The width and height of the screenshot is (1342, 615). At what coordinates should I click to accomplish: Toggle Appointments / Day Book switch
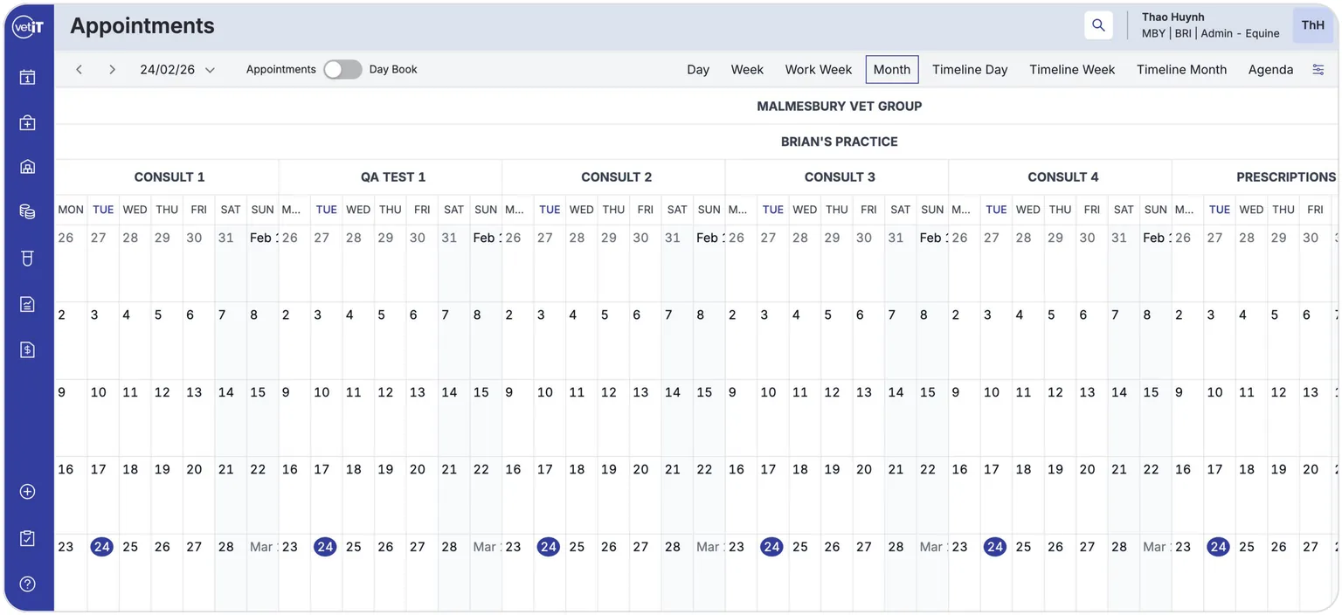point(342,70)
